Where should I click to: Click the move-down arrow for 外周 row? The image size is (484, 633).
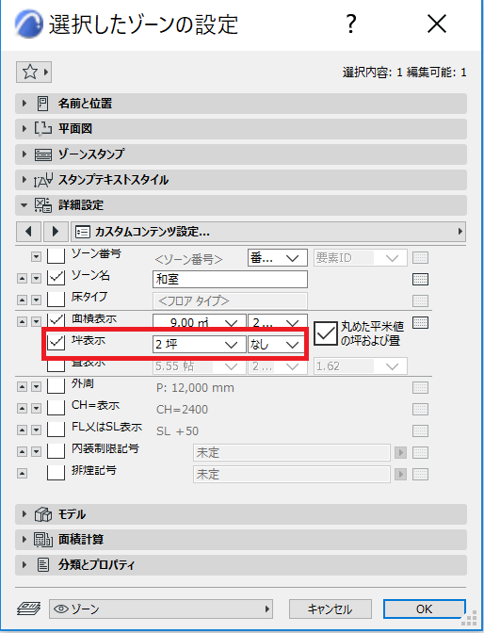[x=37, y=387]
